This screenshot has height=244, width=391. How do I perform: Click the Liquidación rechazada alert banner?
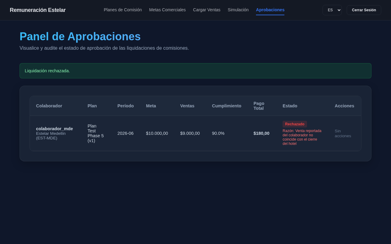pyautogui.click(x=195, y=71)
